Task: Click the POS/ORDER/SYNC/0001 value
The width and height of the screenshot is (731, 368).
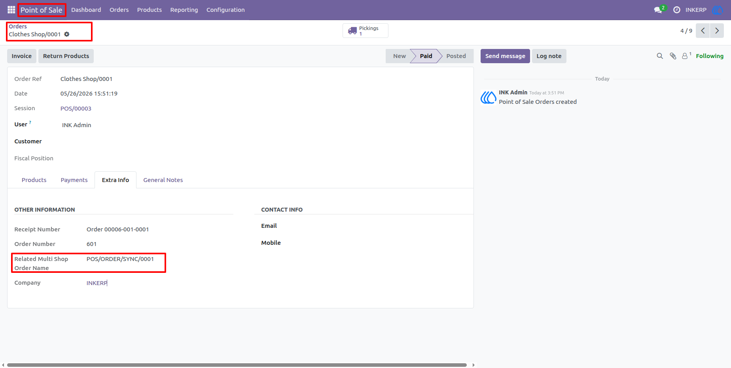Action: click(x=120, y=259)
